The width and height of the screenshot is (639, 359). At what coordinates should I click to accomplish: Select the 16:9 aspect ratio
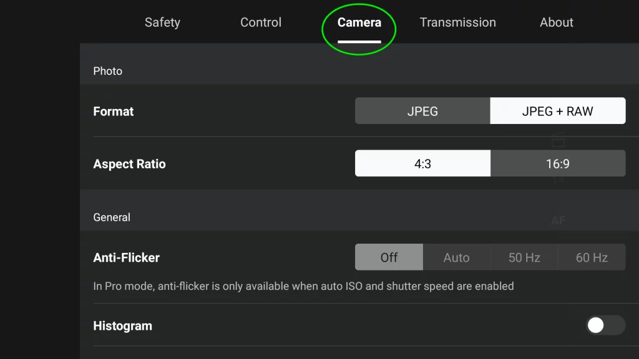(557, 163)
